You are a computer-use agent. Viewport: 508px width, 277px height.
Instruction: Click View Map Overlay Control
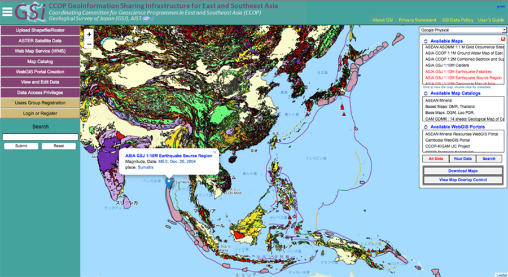tap(463, 180)
